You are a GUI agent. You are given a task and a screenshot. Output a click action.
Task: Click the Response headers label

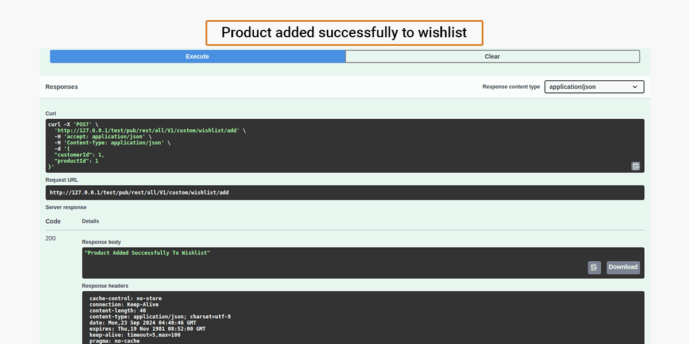coord(105,286)
